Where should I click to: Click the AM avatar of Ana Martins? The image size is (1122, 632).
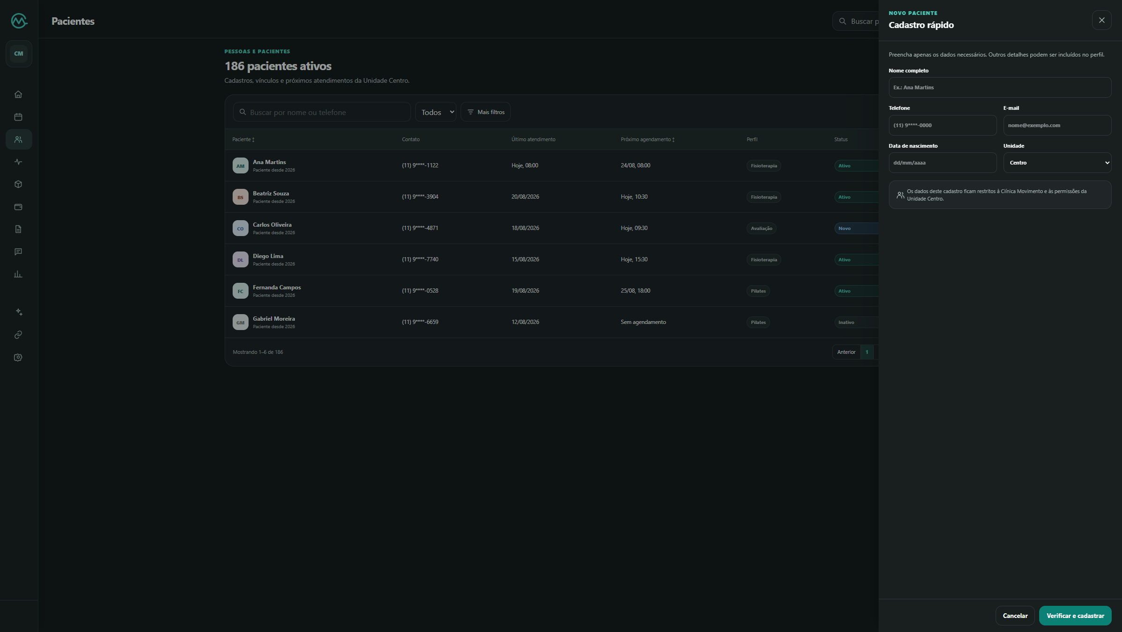click(240, 165)
